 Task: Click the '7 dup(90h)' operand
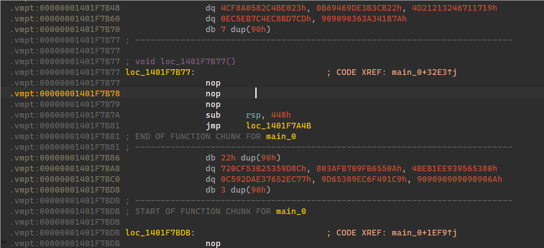point(245,30)
